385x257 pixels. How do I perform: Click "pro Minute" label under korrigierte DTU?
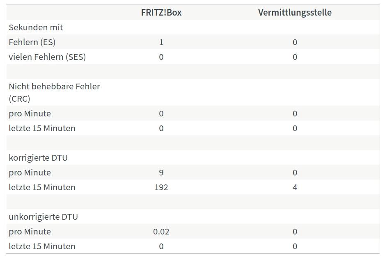coord(30,173)
